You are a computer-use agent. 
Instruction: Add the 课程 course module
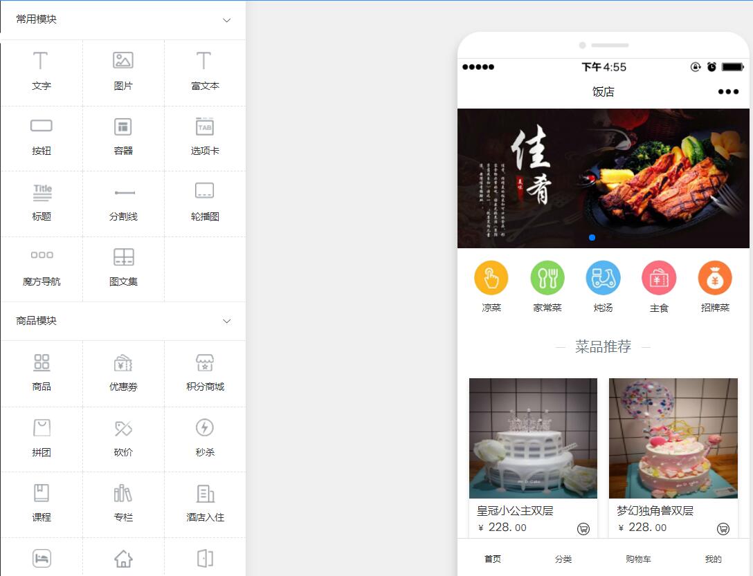[42, 504]
